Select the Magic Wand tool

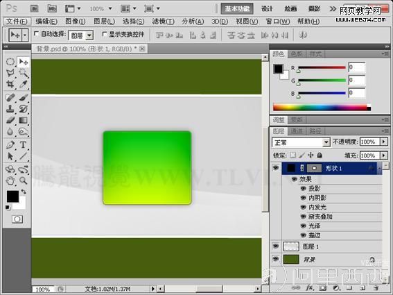coord(24,73)
